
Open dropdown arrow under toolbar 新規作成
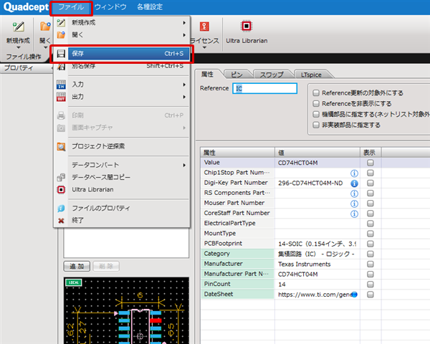coord(19,48)
